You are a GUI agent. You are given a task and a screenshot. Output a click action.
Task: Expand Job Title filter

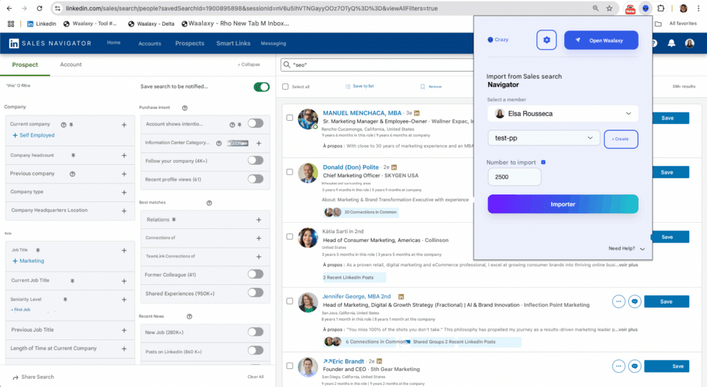pyautogui.click(x=124, y=250)
